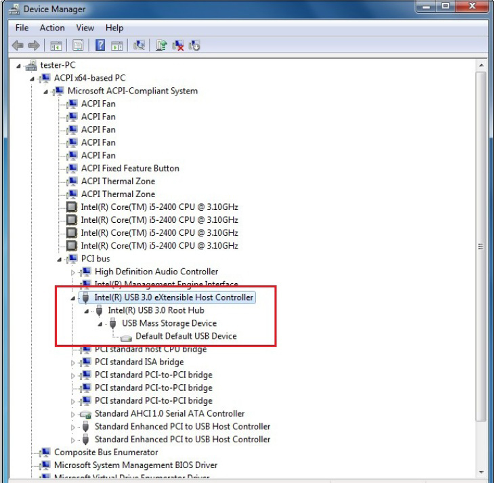Collapse the ACPI x64-based PC node
Screen dimensions: 495x483
tap(32, 79)
